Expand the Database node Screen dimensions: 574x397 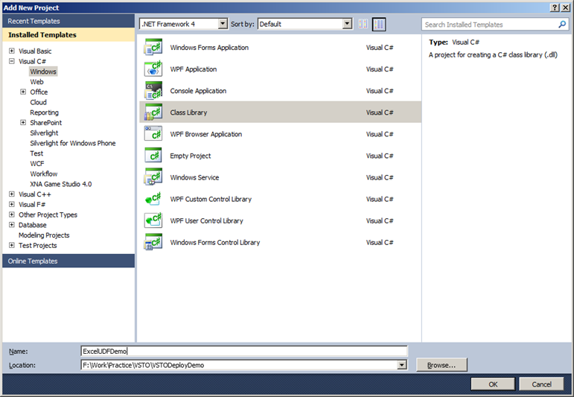pos(12,225)
